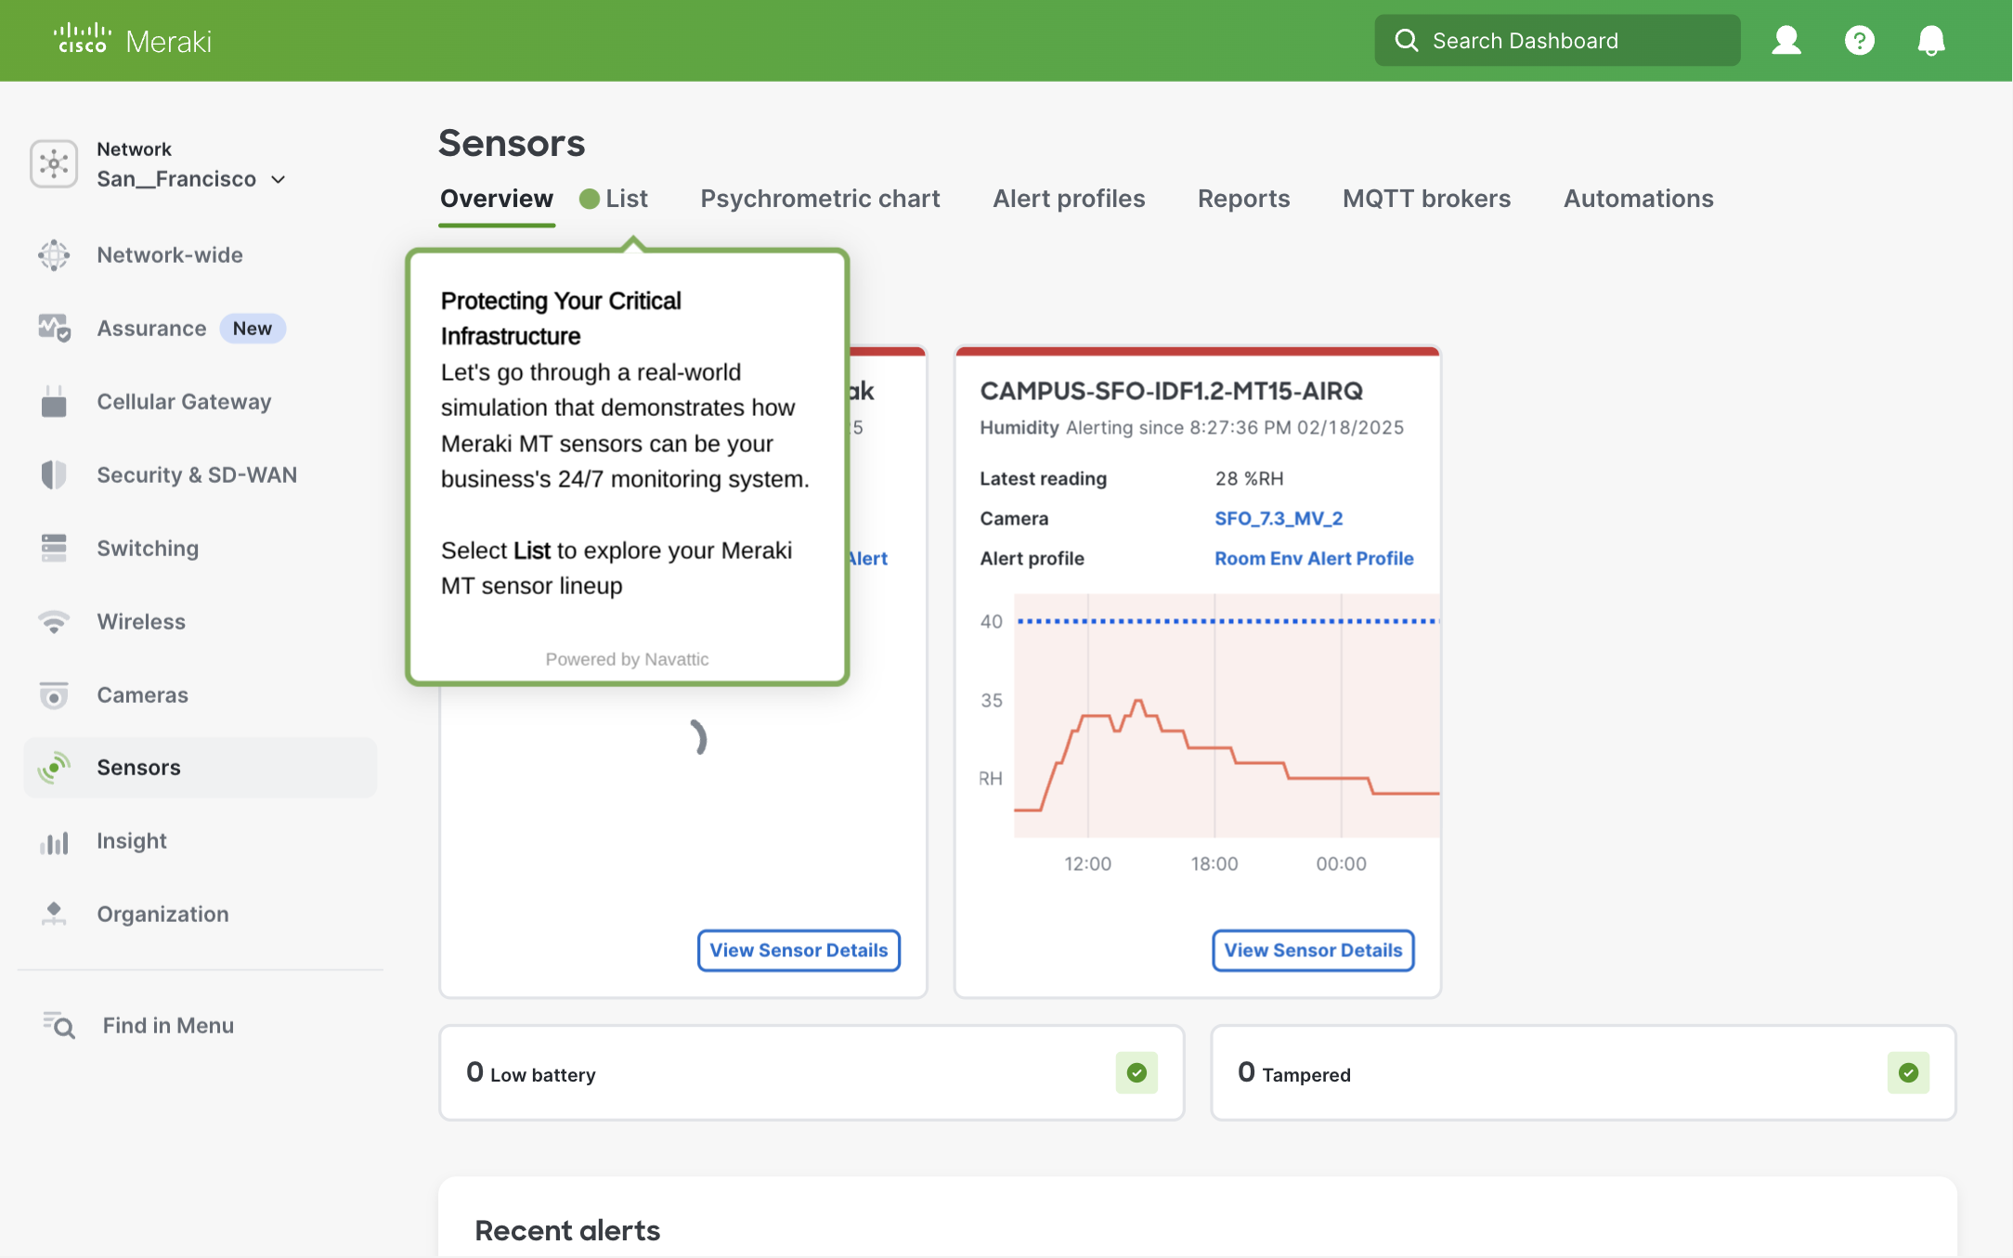Click the Cameras sidebar icon
Viewport: 2013px width, 1258px height.
pyautogui.click(x=54, y=694)
